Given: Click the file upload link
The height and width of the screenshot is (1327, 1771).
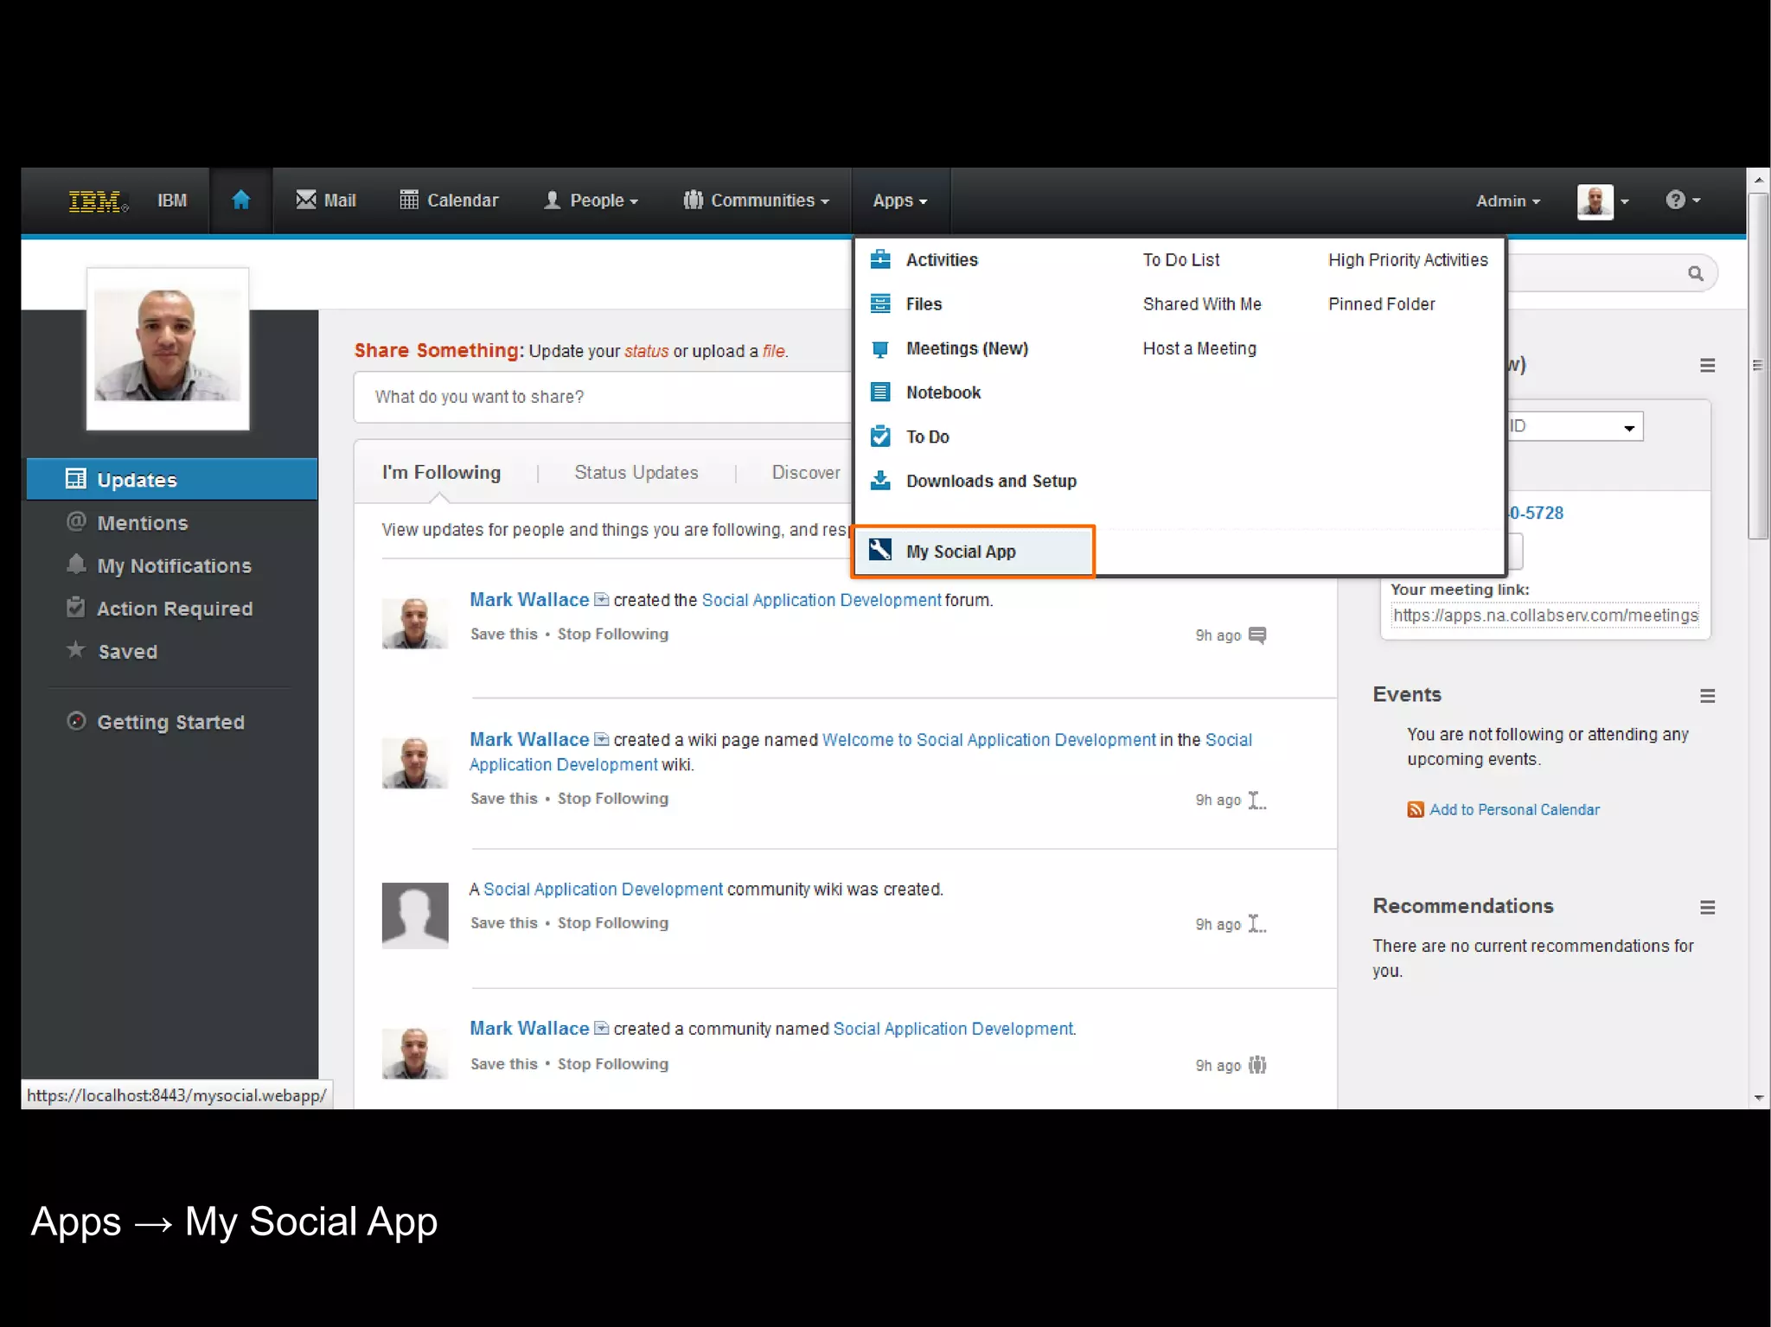Looking at the screenshot, I should [773, 351].
